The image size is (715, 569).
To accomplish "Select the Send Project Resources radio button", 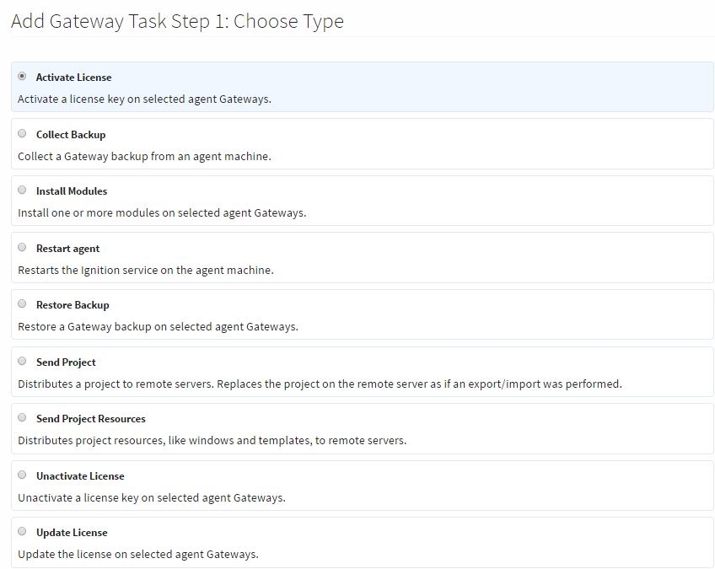I will (x=22, y=416).
